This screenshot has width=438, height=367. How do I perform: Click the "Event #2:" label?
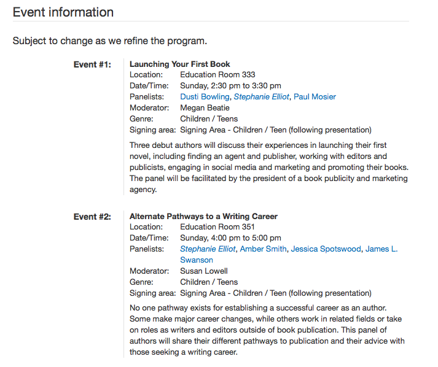(x=92, y=217)
